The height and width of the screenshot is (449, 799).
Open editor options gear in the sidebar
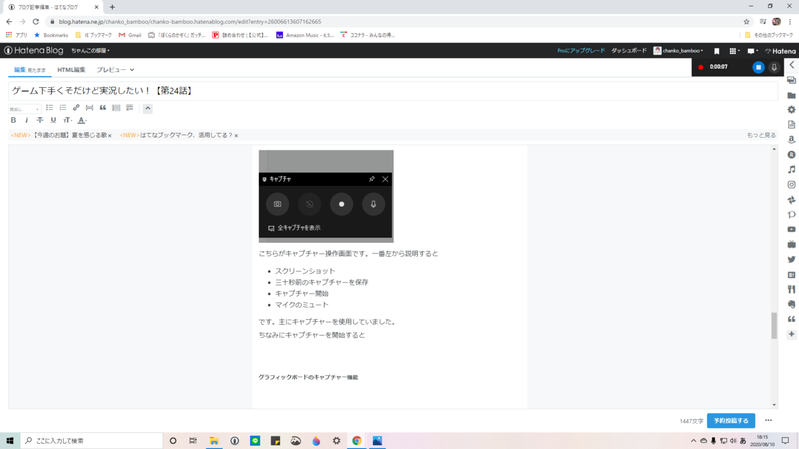(x=792, y=110)
